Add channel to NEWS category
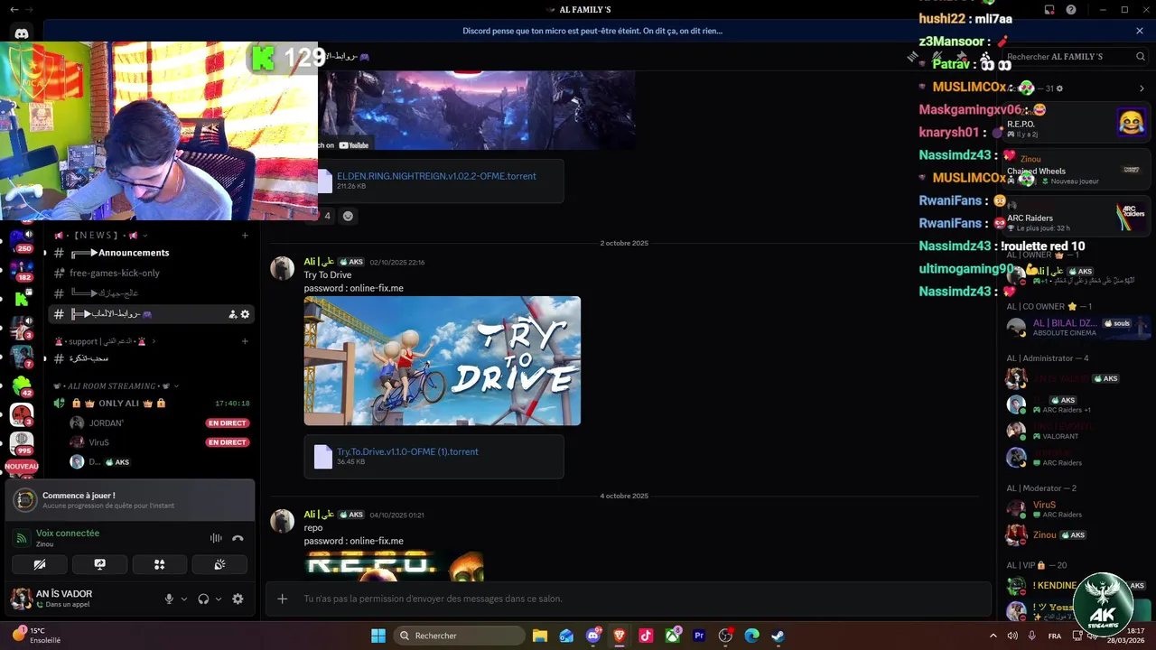The height and width of the screenshot is (650, 1156). coord(245,236)
